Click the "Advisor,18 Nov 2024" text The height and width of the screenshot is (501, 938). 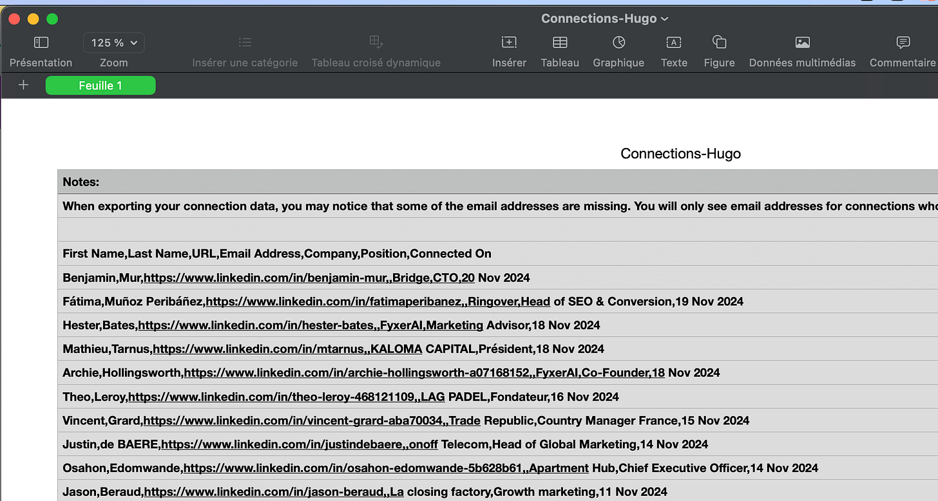pos(543,326)
